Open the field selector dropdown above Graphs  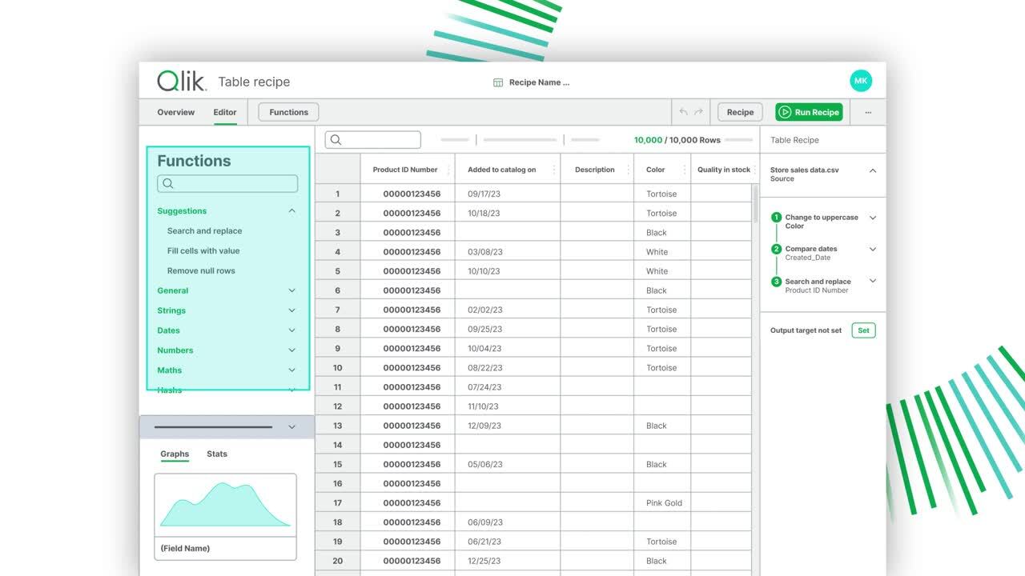[291, 427]
